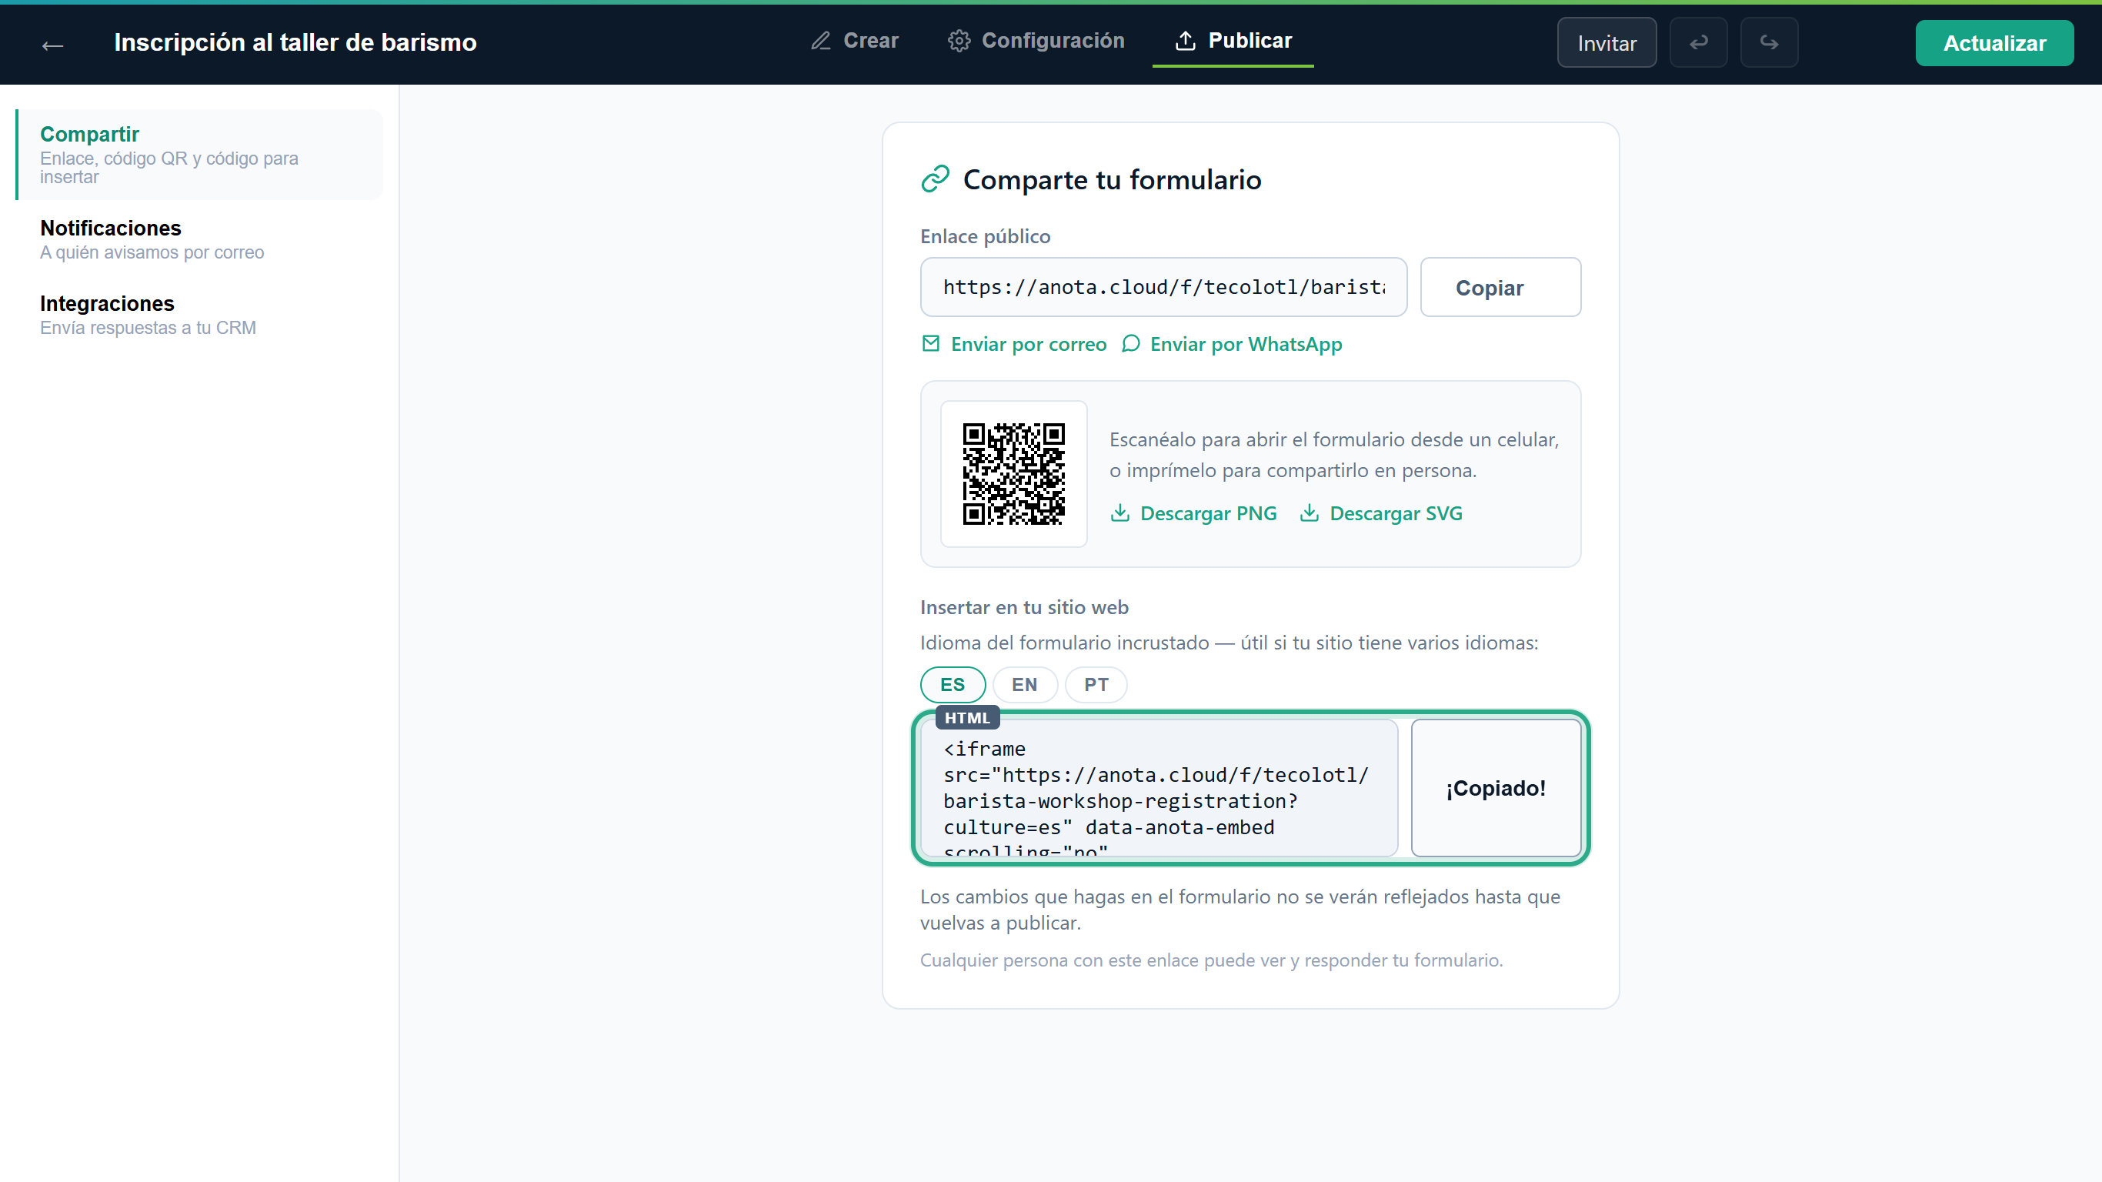Click the gear icon in Configuración tab
The image size is (2102, 1182).
pyautogui.click(x=959, y=41)
